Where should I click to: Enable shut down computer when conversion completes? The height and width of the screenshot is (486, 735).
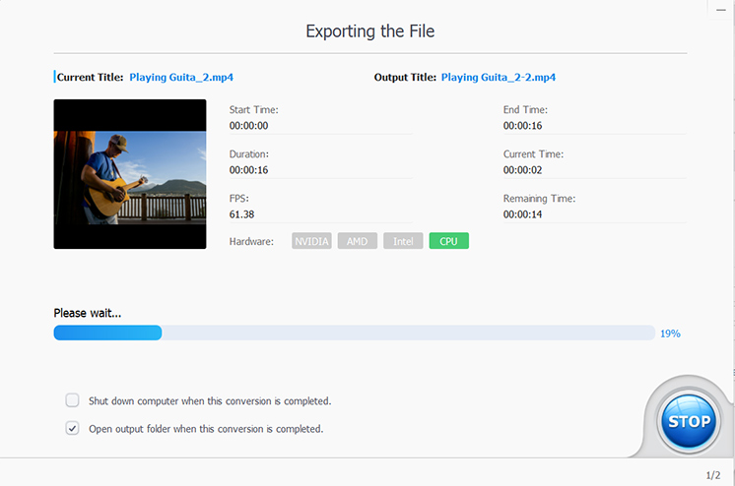tap(72, 400)
